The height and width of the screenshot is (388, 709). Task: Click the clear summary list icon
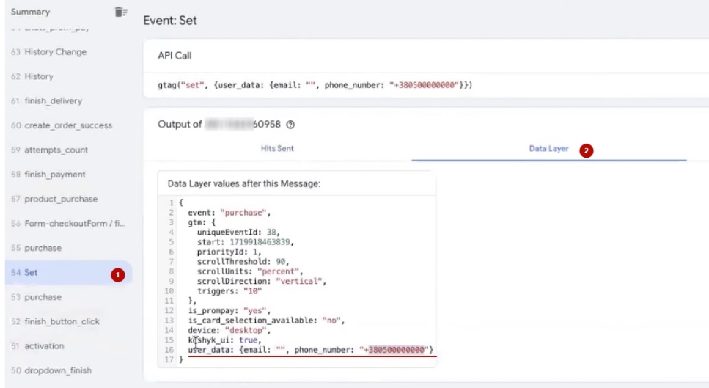click(x=121, y=12)
